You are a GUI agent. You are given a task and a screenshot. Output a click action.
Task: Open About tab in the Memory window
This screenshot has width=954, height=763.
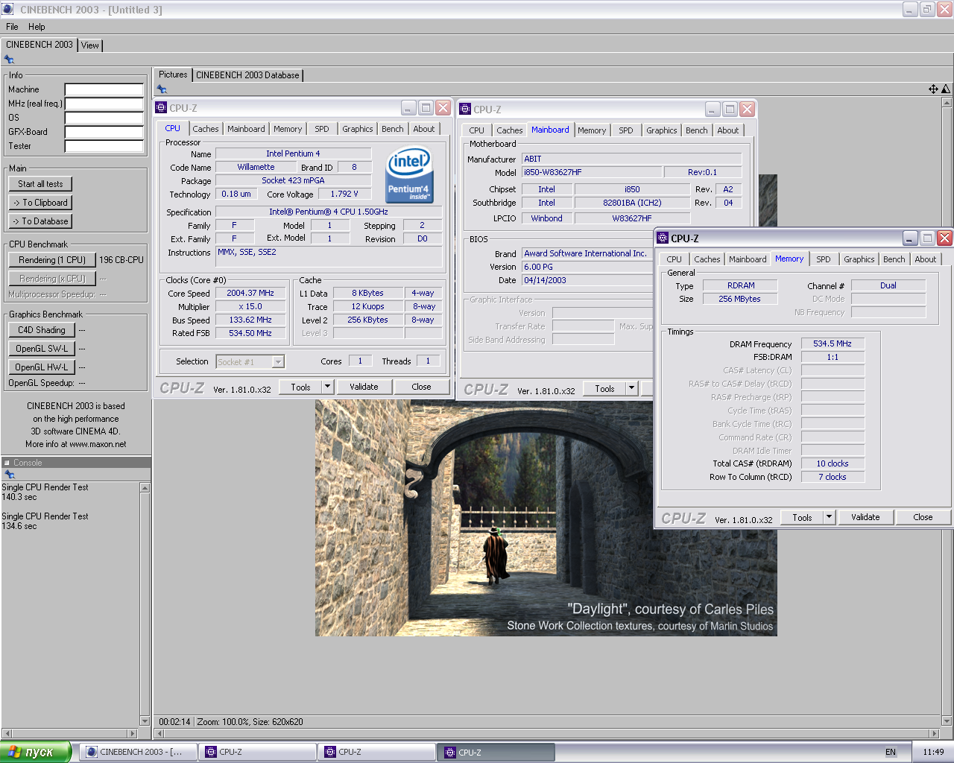(x=926, y=259)
